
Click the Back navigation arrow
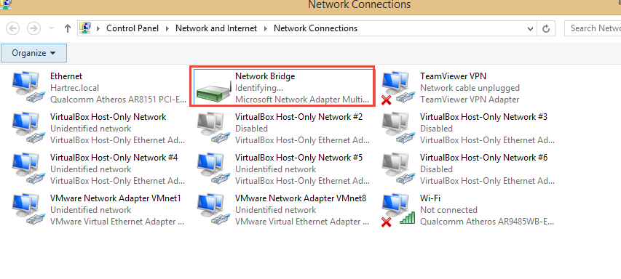tap(13, 28)
